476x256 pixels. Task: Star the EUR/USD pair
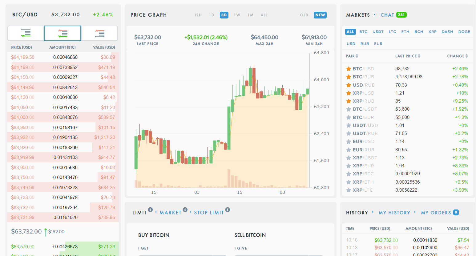349,141
